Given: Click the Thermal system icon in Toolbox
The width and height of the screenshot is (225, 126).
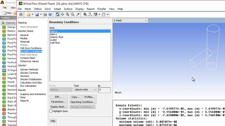Looking at the screenshot, I should click(4, 113).
